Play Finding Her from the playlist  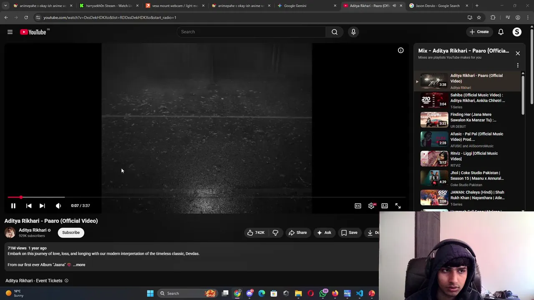coord(467,120)
